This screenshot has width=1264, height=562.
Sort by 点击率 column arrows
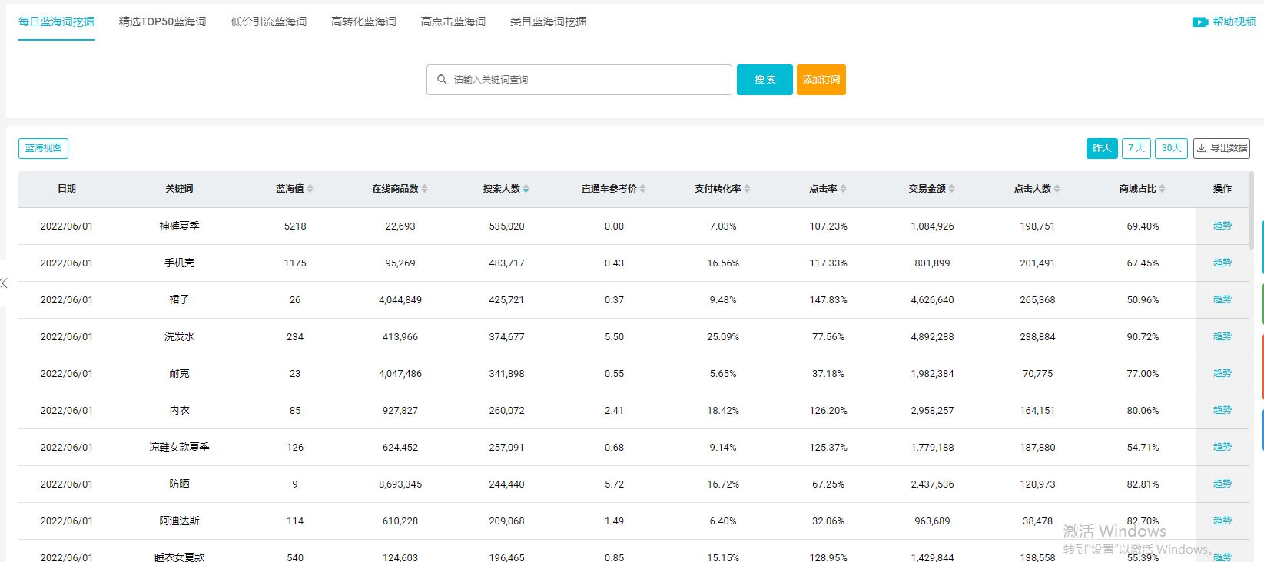pos(843,189)
